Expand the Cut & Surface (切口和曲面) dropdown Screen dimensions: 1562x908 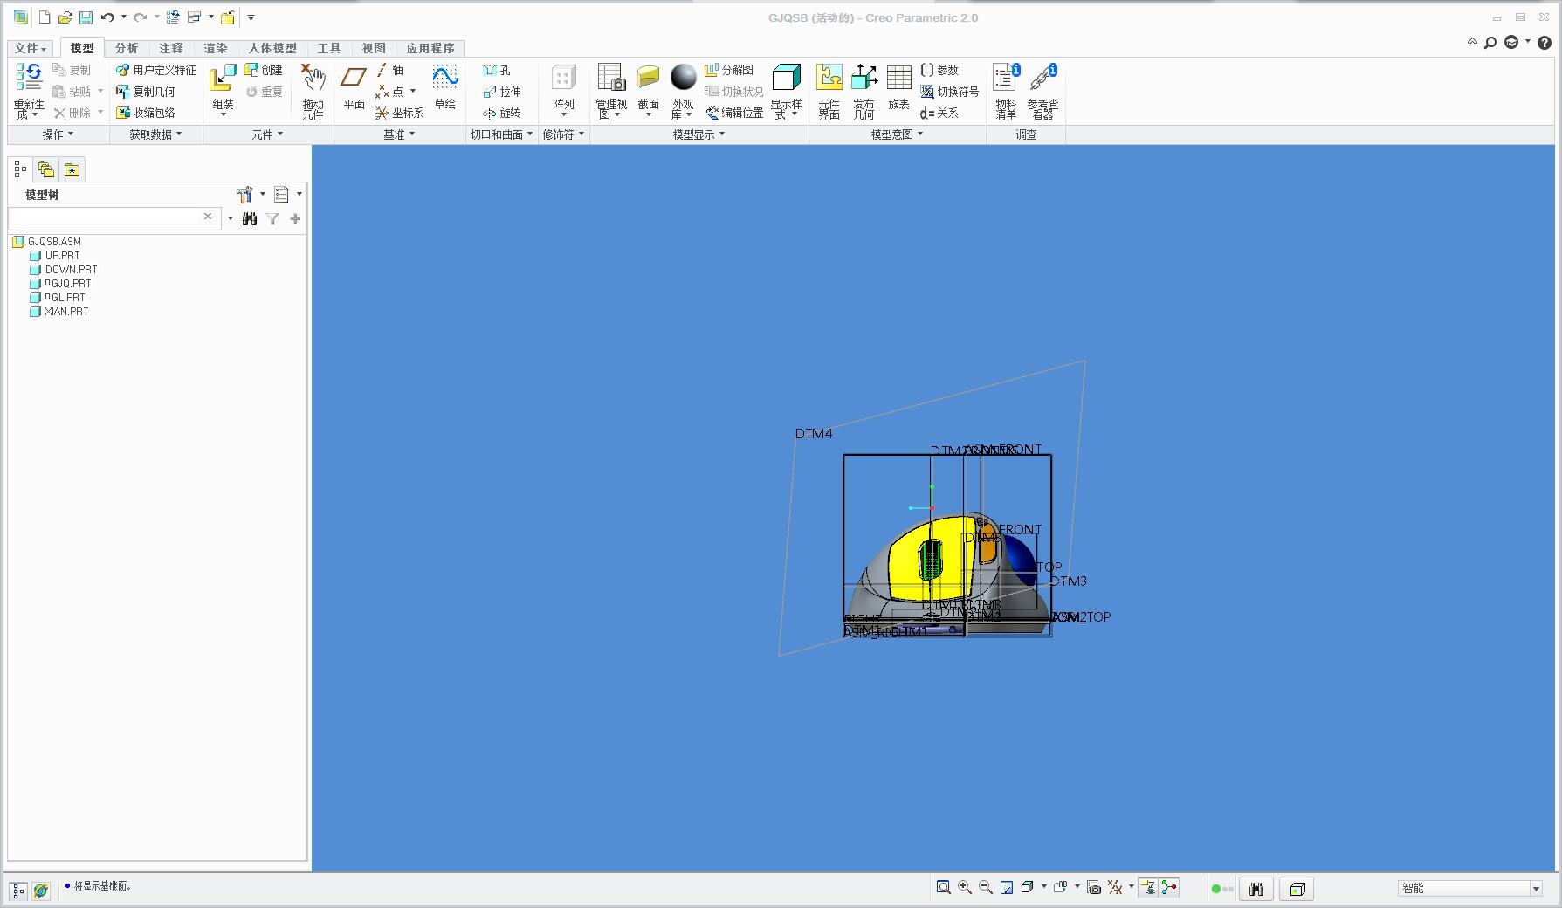coord(502,134)
